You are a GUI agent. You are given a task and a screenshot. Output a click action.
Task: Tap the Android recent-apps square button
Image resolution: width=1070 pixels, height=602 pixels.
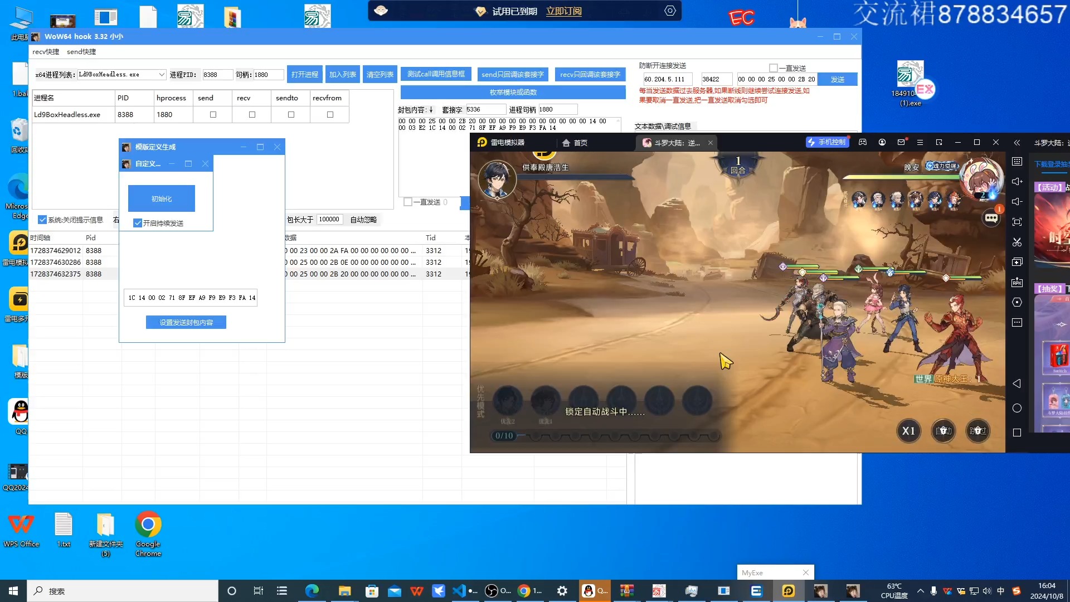[x=1017, y=433]
